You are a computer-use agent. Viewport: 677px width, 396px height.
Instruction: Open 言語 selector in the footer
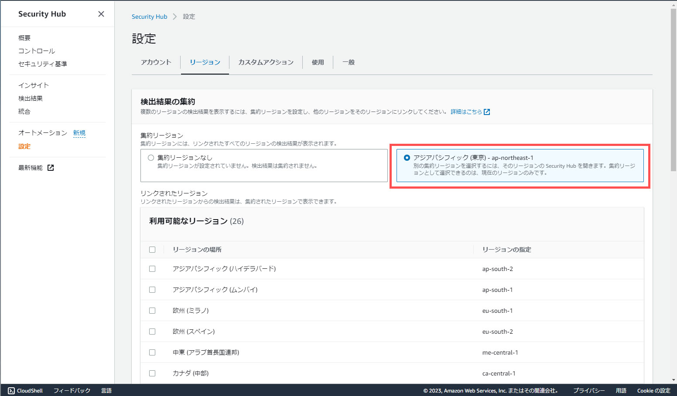point(106,391)
